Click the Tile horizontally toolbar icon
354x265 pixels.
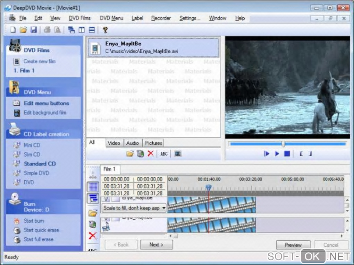pyautogui.click(x=92, y=30)
